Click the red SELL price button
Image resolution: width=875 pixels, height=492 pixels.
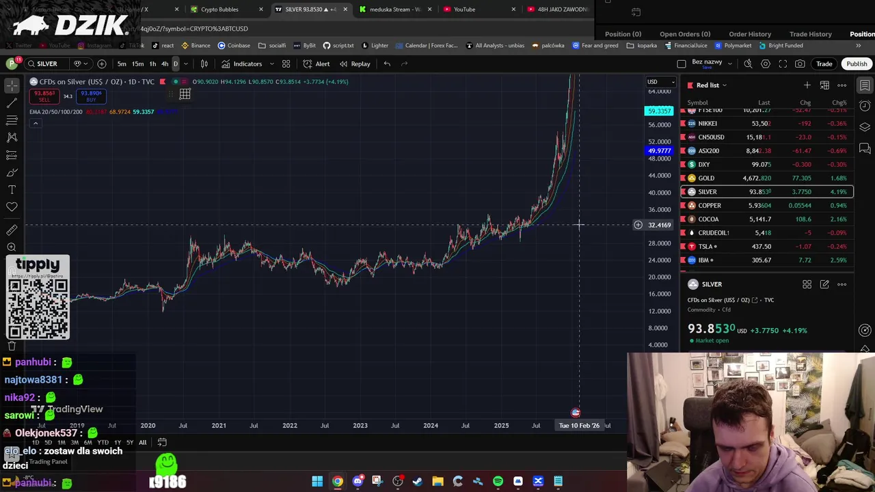[45, 96]
